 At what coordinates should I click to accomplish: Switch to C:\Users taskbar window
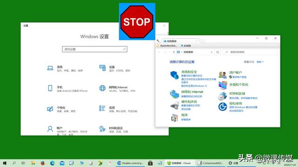[210, 163]
